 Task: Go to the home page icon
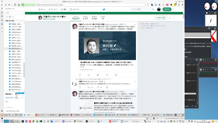[x=19, y=5]
